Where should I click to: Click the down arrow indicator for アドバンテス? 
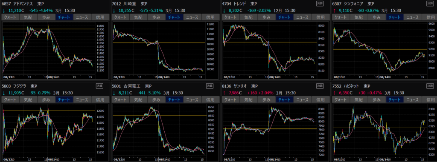coord(4,11)
